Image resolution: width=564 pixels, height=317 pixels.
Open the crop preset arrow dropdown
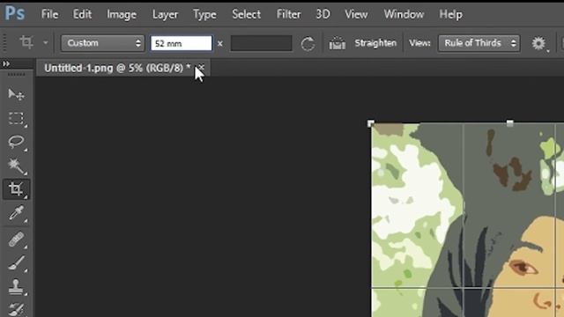pyautogui.click(x=45, y=42)
